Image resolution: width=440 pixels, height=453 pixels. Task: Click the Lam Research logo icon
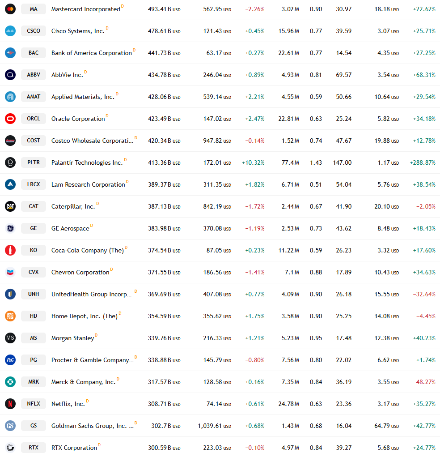click(10, 184)
